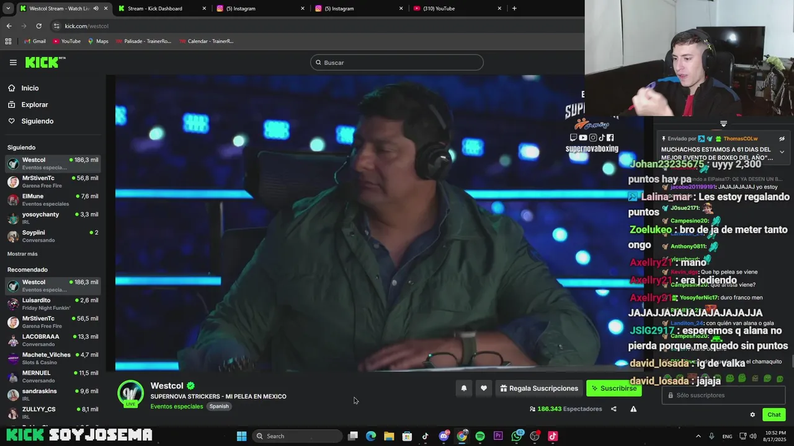This screenshot has height=446, width=794.
Task: Close the Westcol Stream tab
Action: click(105, 9)
